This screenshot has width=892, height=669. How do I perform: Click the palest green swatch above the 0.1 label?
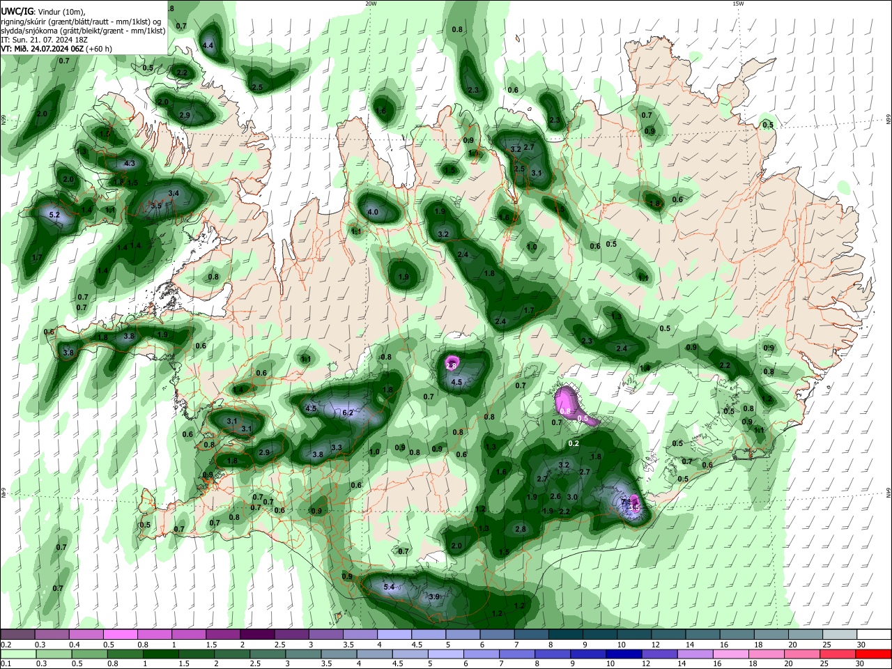point(17,654)
